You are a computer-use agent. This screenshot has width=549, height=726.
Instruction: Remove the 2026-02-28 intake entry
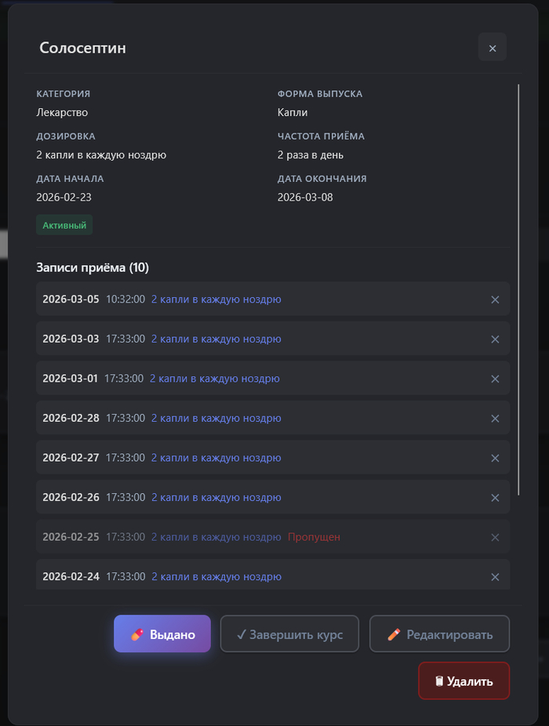pos(495,419)
